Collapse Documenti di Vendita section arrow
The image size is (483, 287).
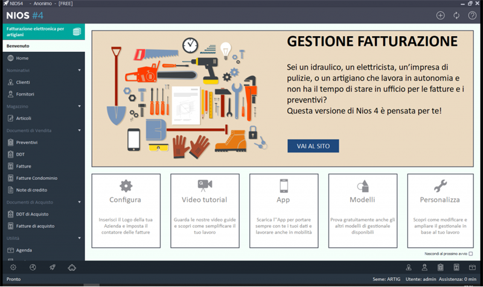click(x=80, y=130)
